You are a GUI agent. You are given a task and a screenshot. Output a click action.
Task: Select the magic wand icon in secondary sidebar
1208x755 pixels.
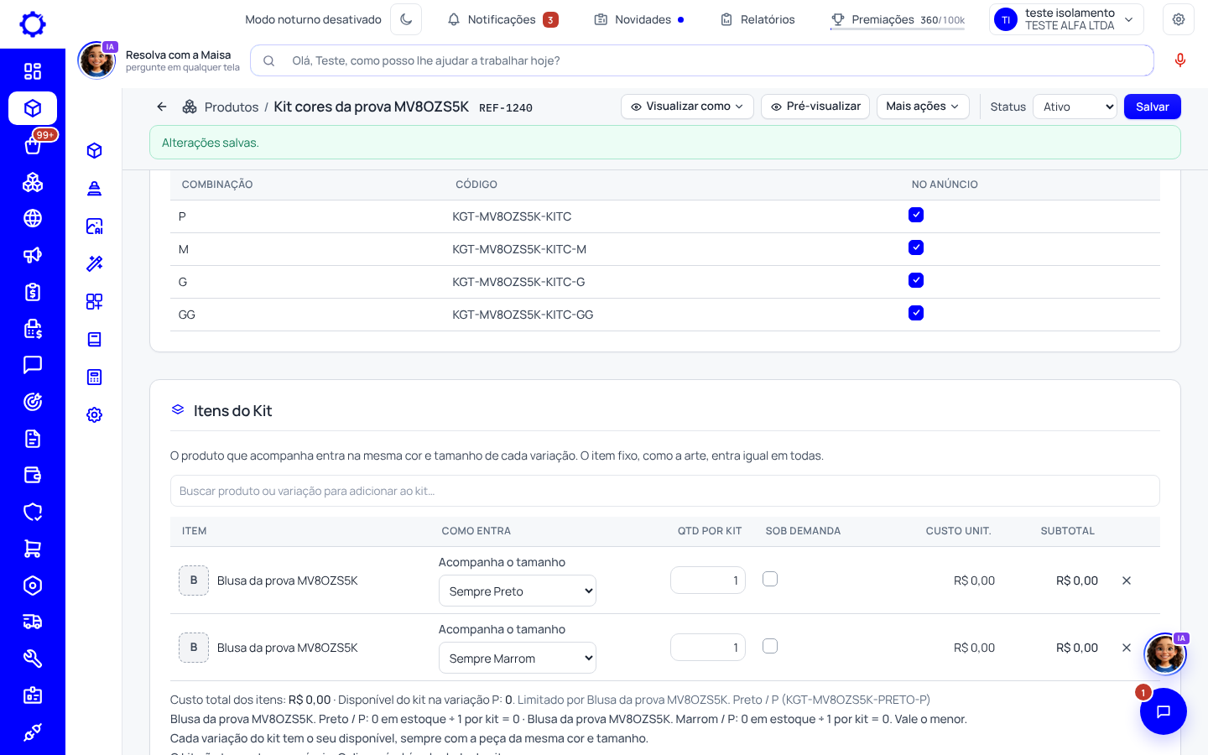(95, 263)
